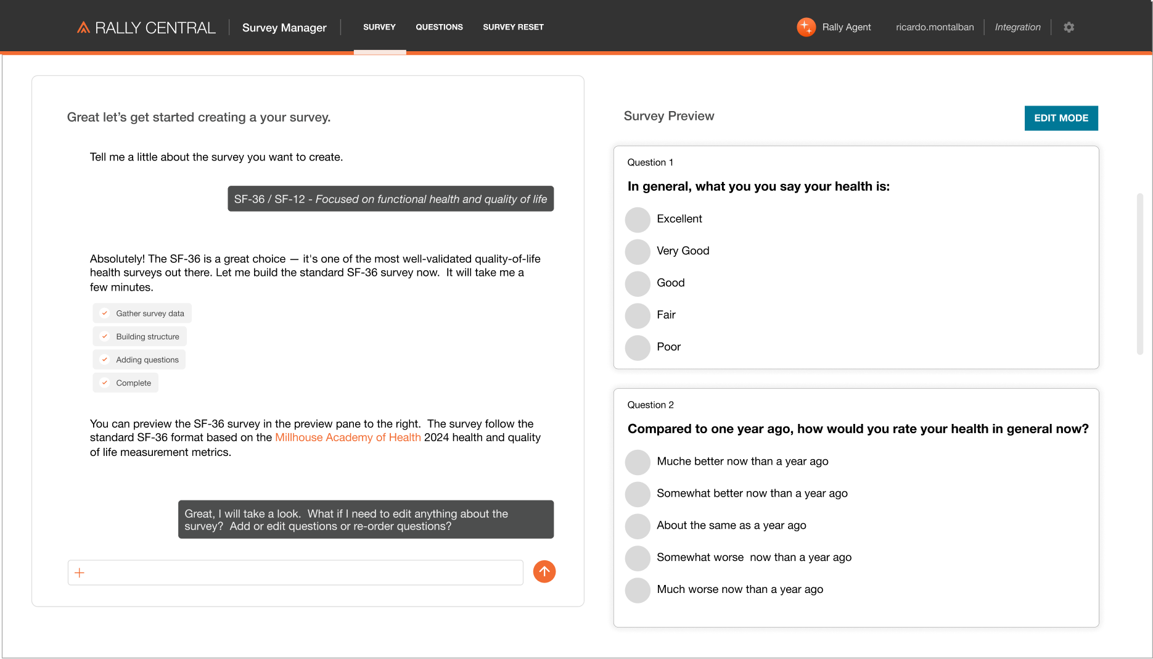The image size is (1153, 659).
Task: Click the checkmark beside Building structure
Action: pos(105,336)
